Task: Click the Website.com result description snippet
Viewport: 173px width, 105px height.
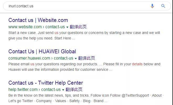Action: [84, 36]
